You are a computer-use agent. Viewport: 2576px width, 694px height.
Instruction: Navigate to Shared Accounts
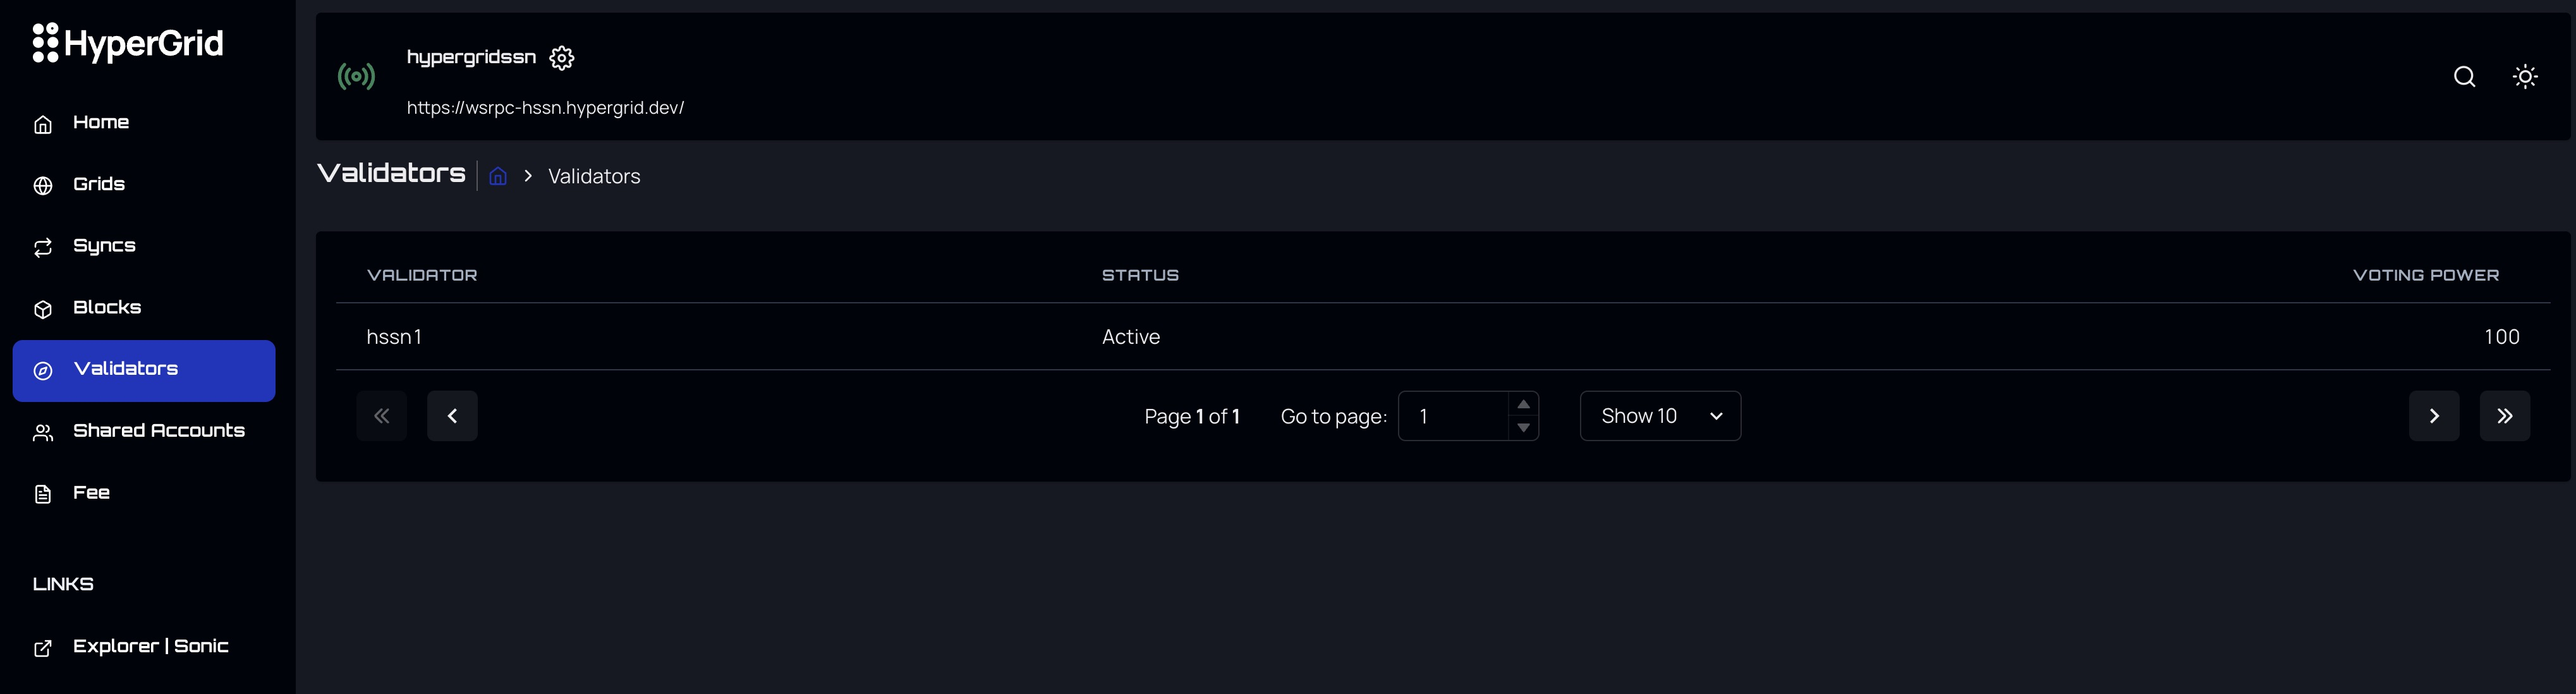coord(158,431)
